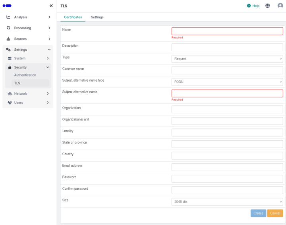The height and width of the screenshot is (225, 286).
Task: Click the System server icon
Action: 10,58
